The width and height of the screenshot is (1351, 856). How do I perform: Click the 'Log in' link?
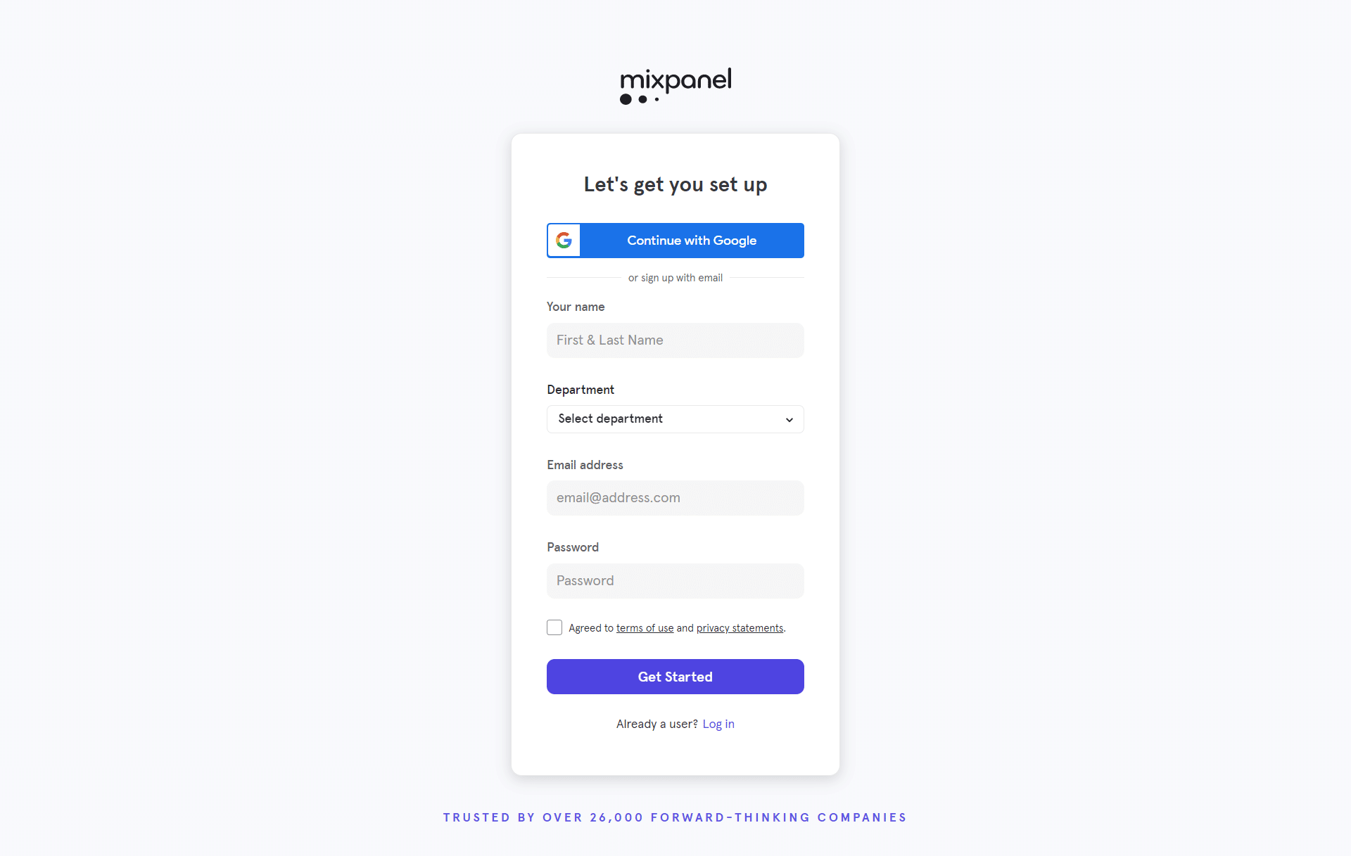click(719, 723)
